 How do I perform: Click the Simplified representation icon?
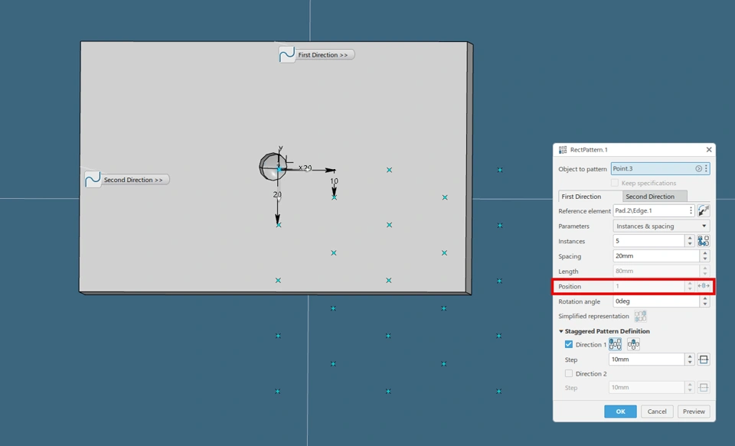pyautogui.click(x=640, y=316)
